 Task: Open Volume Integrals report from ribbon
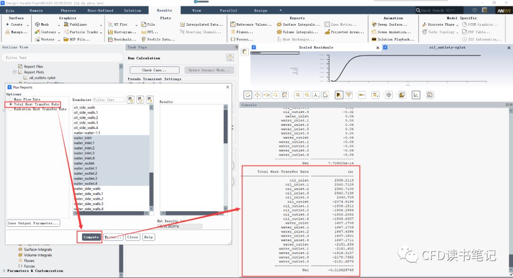(x=297, y=32)
